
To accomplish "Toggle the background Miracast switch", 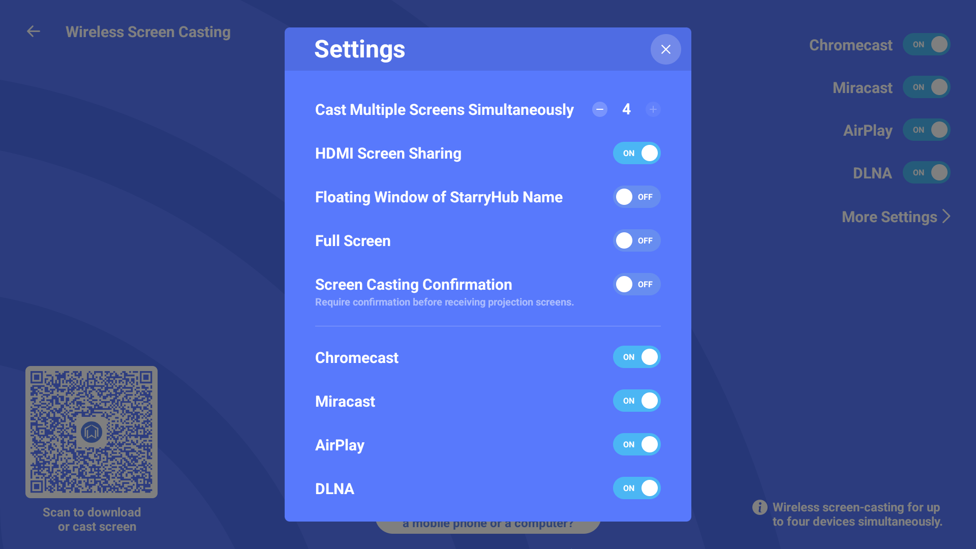I will click(926, 87).
